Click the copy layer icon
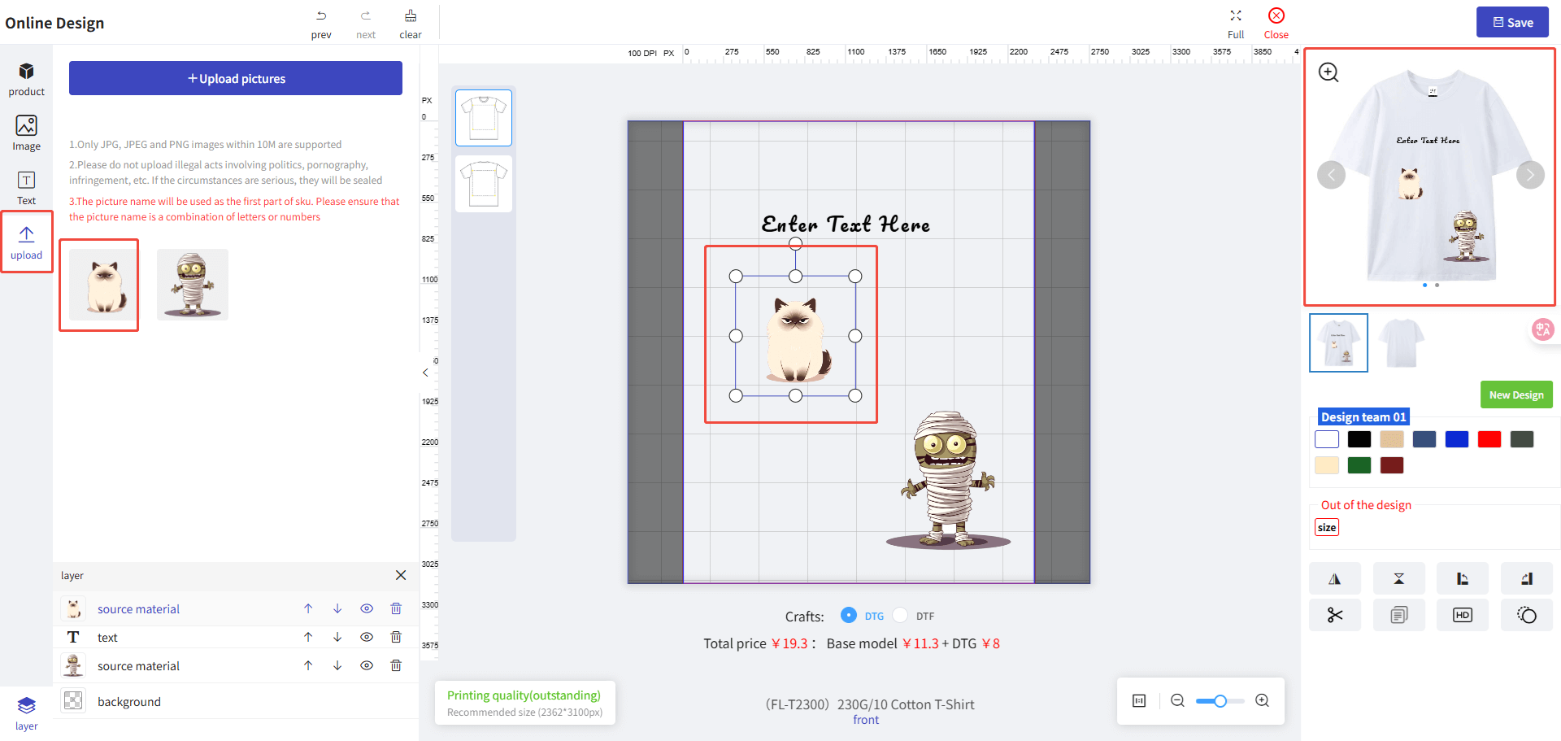 (x=1398, y=615)
